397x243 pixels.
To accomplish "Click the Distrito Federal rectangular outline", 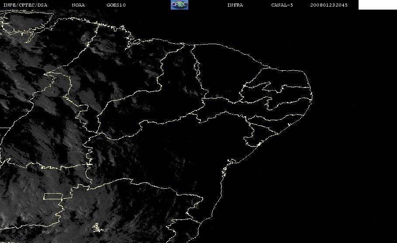I will click(x=53, y=196).
